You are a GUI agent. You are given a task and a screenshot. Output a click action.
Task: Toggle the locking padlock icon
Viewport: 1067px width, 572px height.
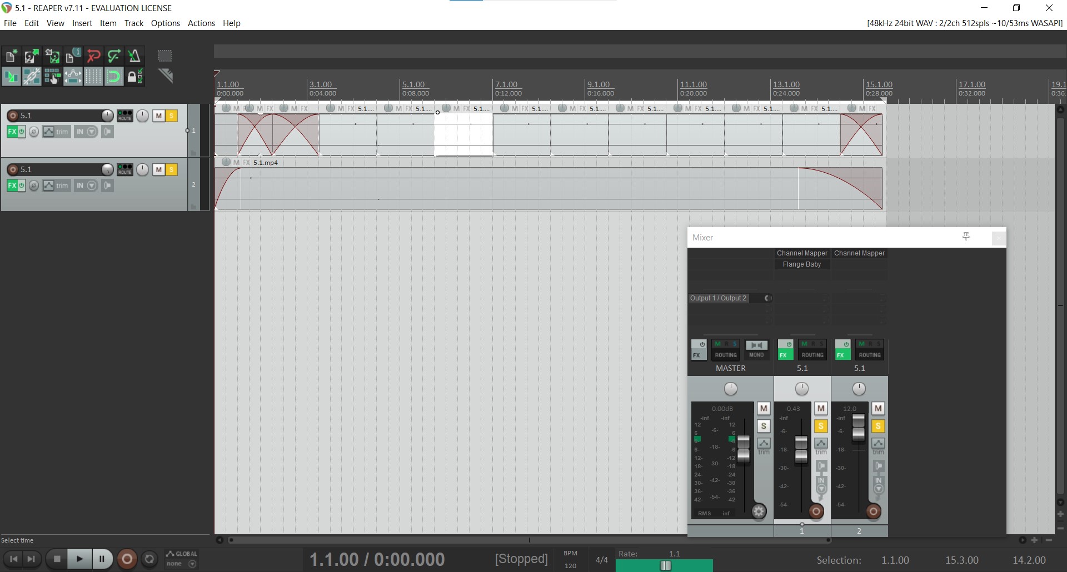coord(134,76)
